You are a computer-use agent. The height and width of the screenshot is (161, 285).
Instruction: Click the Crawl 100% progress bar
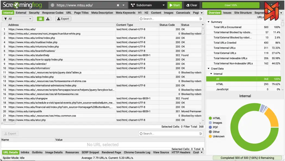coord(231,5)
